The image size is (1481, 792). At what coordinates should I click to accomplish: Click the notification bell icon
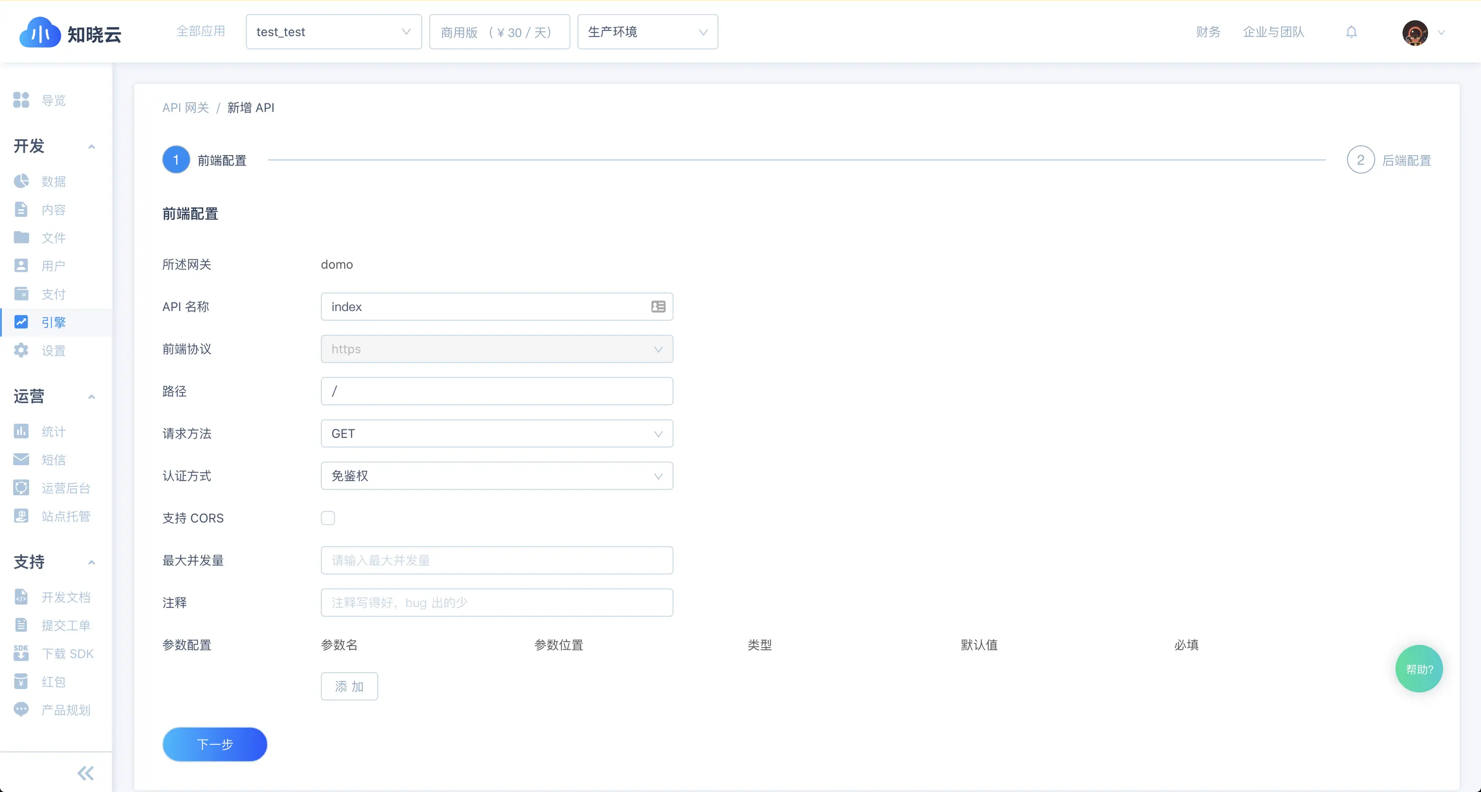pyautogui.click(x=1351, y=32)
